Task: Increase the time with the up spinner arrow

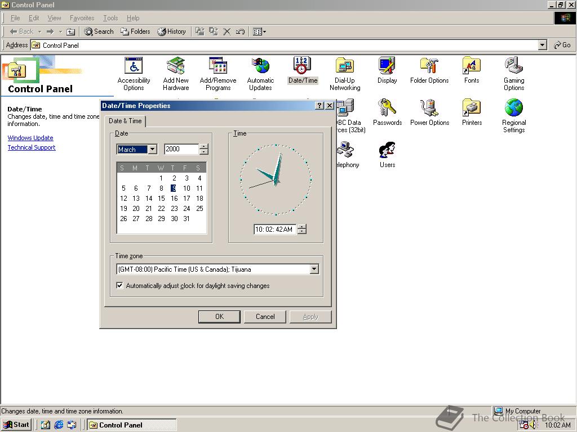Action: [x=302, y=227]
